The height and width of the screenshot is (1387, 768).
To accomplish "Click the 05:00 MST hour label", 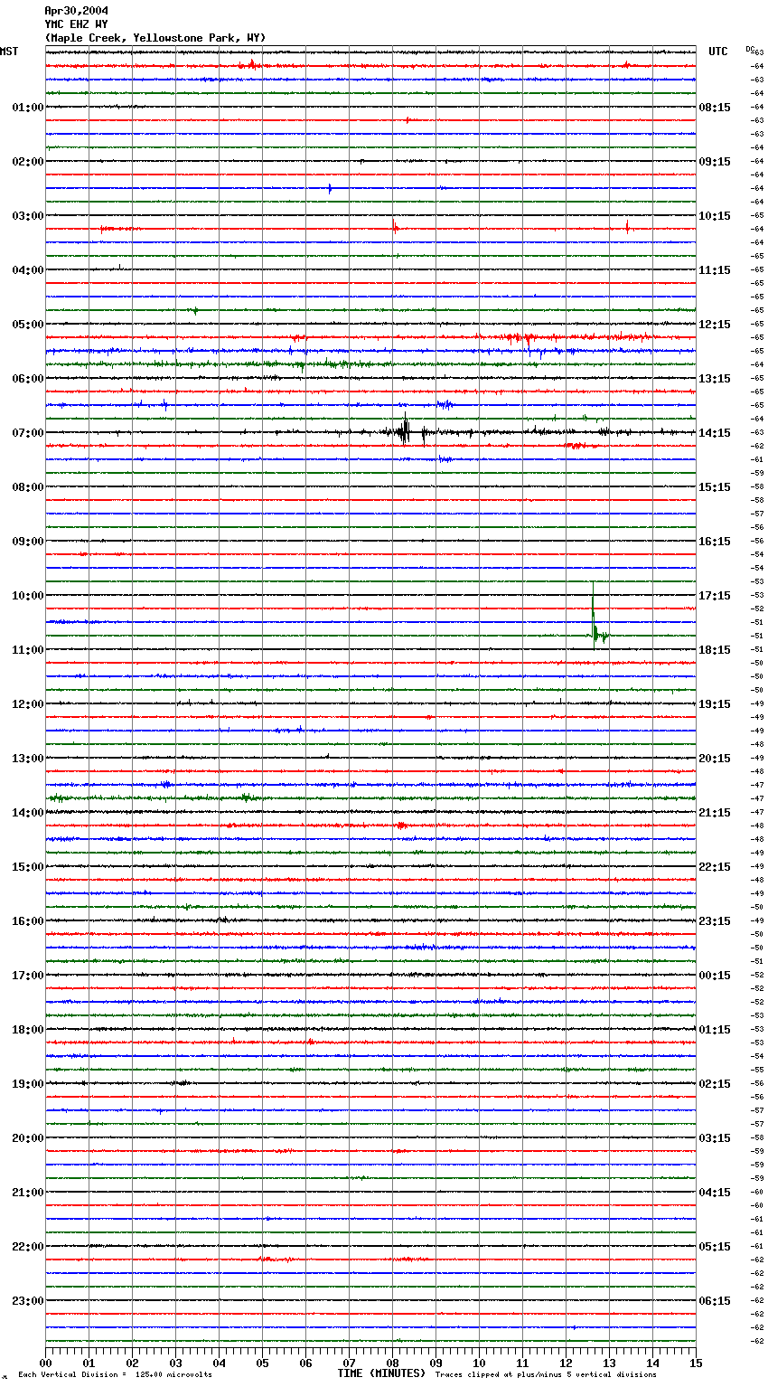I will pyautogui.click(x=28, y=324).
